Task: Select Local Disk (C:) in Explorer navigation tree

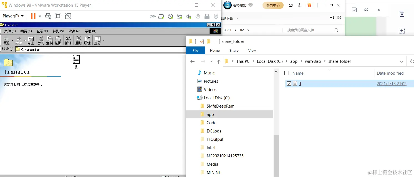Action: coord(216,98)
